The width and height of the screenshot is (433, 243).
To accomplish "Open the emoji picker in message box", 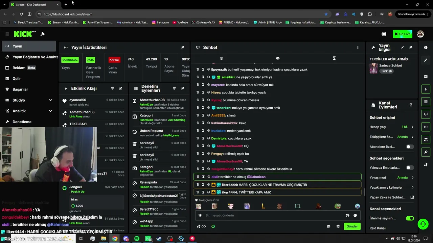I will tap(355, 215).
